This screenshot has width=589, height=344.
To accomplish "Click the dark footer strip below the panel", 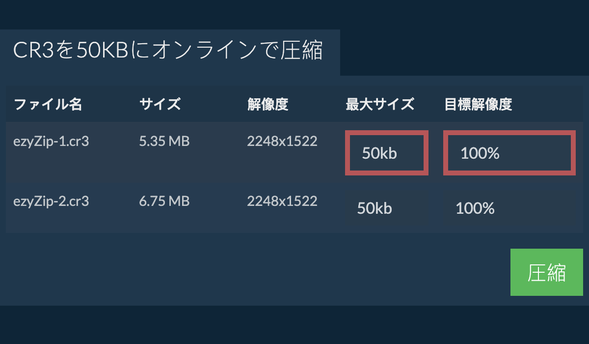I will 294,325.
